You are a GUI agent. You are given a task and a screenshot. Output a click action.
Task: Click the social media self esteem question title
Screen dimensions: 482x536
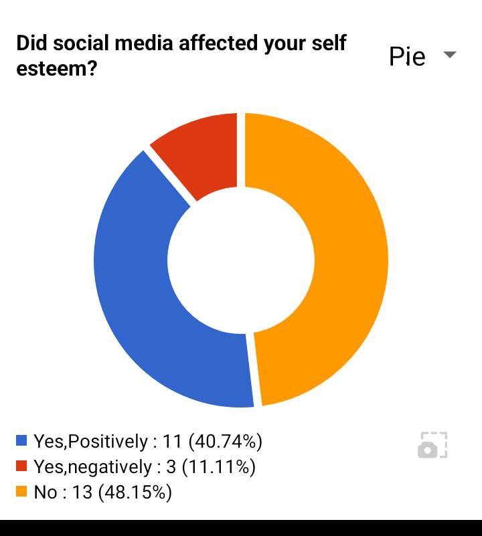181,56
